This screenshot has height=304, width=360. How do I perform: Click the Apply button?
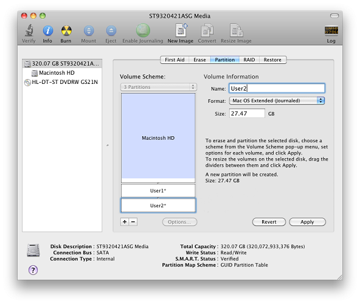click(307, 222)
